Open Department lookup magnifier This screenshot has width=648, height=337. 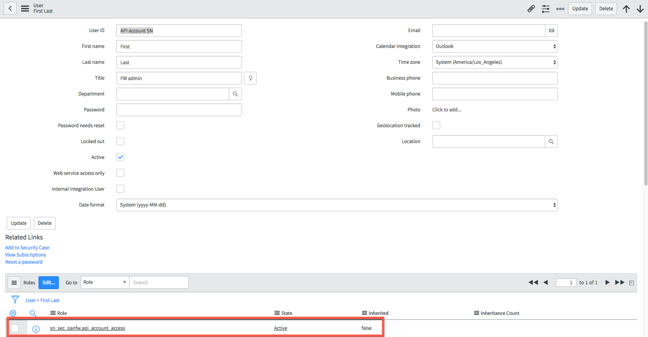coord(235,94)
